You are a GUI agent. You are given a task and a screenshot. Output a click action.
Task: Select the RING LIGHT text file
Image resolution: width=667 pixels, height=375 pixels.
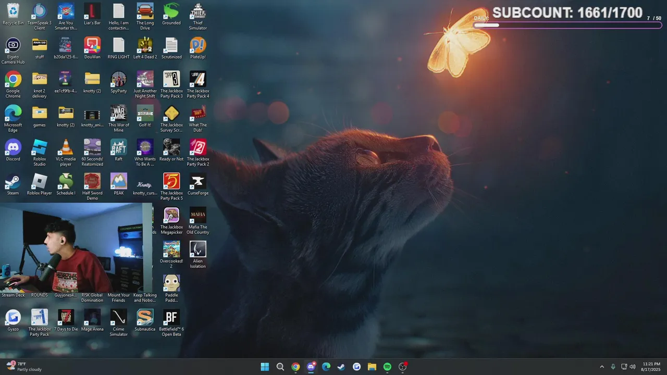pos(119,48)
